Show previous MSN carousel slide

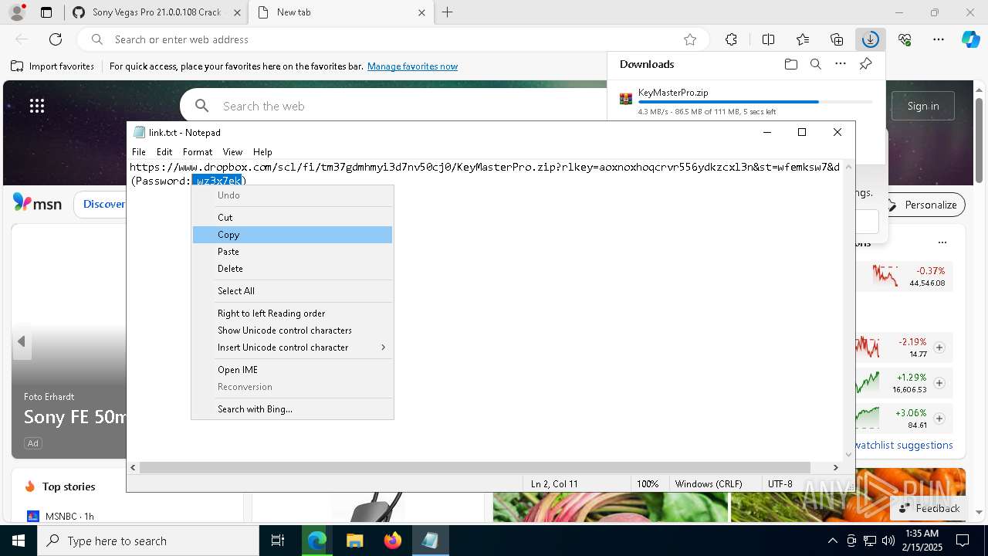click(x=22, y=341)
